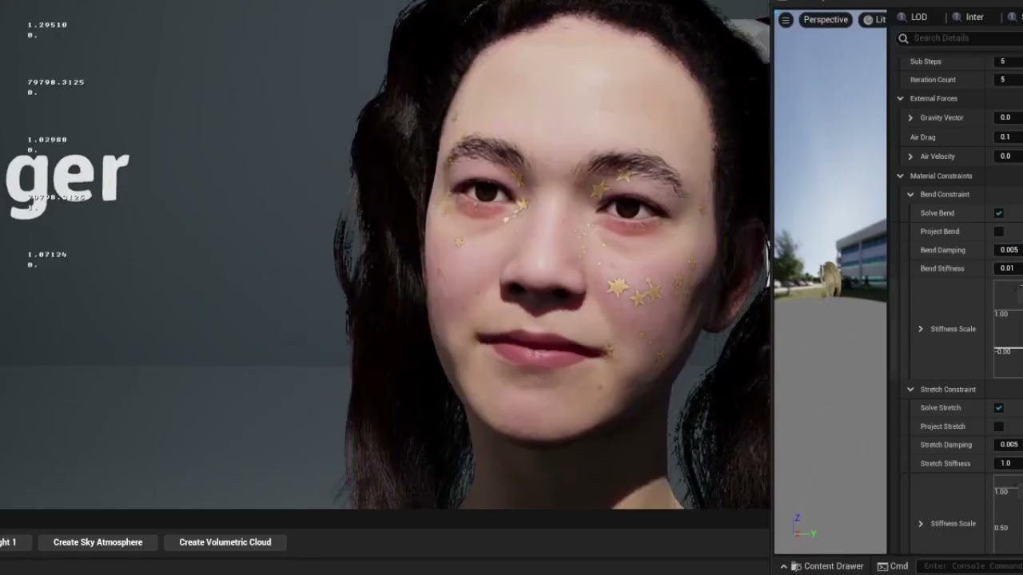Screen dimensions: 1023x575
Task: Click the 1.29510 stat readout
Action: tap(47, 25)
